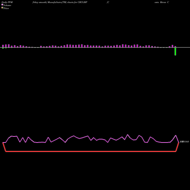Screen dimensions: 190x190
Task: Click the Volume legend color swatch
Action: click(2, 5)
